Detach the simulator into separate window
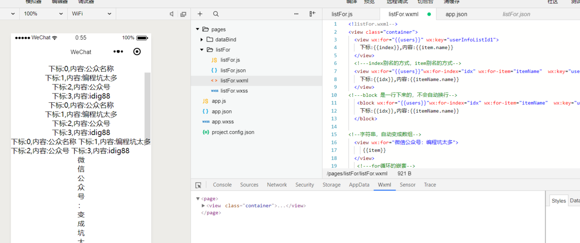 coord(183,14)
